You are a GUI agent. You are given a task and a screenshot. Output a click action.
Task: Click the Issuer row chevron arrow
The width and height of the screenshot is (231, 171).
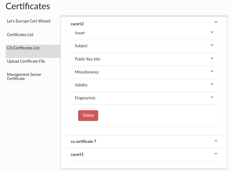tap(212, 32)
